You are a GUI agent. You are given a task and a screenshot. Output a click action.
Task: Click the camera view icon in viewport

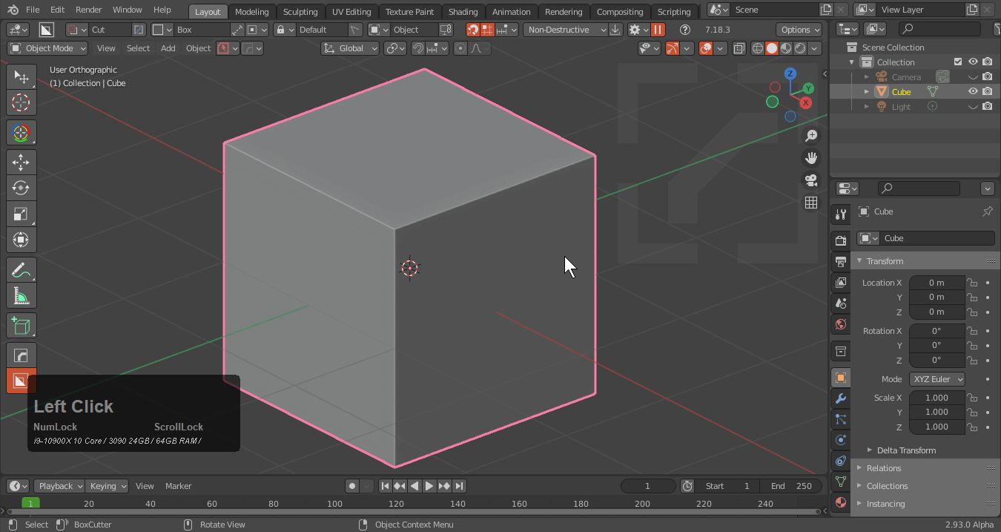[811, 180]
